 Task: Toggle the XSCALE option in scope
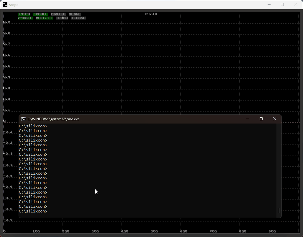(25, 18)
